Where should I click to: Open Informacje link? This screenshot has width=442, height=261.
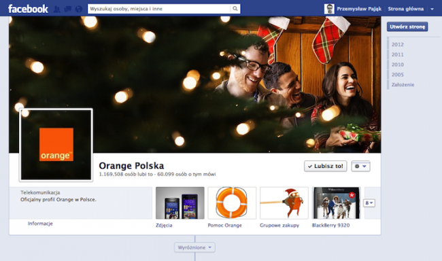click(40, 224)
